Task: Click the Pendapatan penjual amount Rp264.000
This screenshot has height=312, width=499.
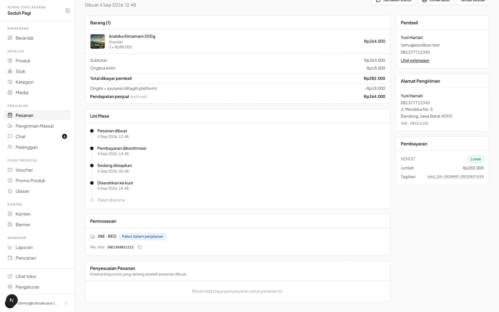Action: point(374,97)
